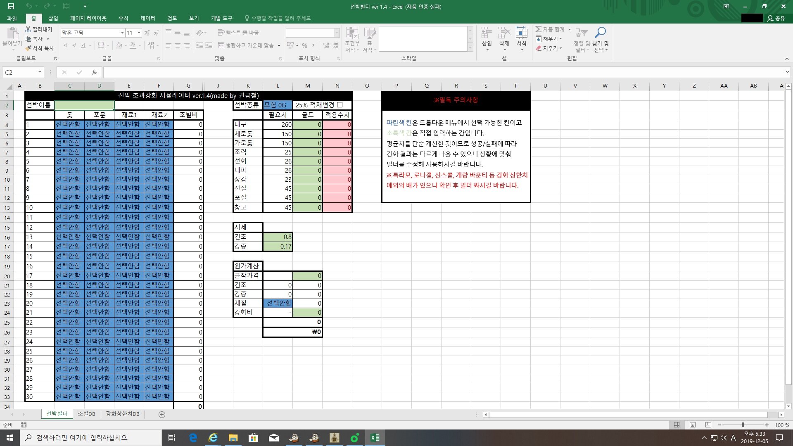Select the blue 선택안함 cell next to 재질

[278, 303]
